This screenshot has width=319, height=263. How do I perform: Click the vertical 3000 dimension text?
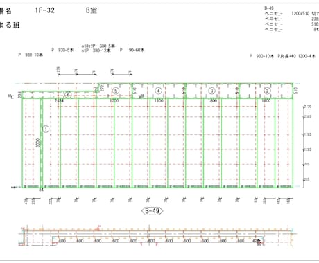click(x=38, y=143)
